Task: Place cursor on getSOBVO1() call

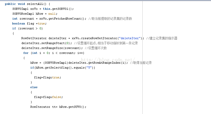Action: pyautogui.click(x=62, y=9)
